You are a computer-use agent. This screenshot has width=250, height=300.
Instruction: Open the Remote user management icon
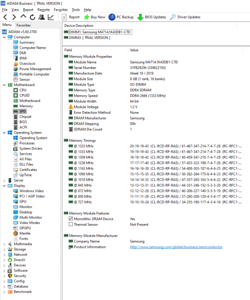[41, 17]
